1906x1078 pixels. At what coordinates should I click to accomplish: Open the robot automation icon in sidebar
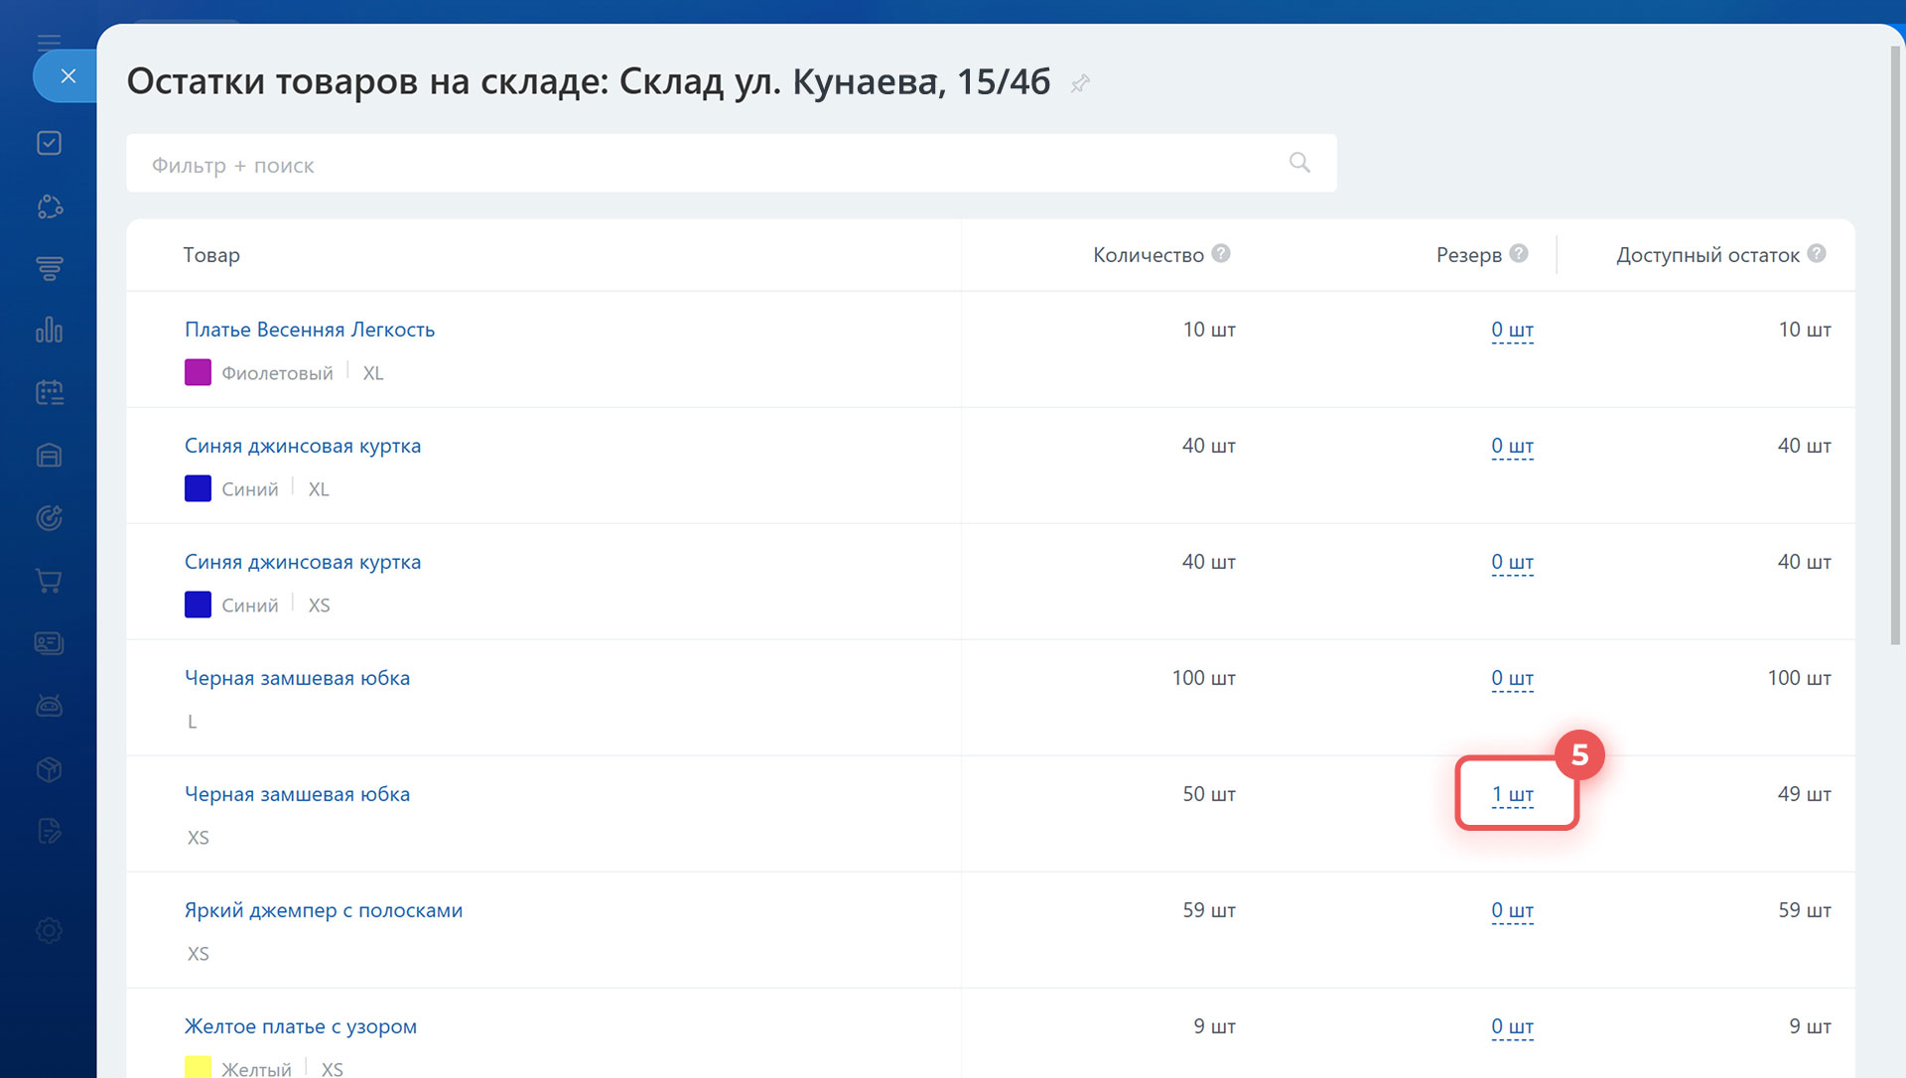[x=49, y=706]
